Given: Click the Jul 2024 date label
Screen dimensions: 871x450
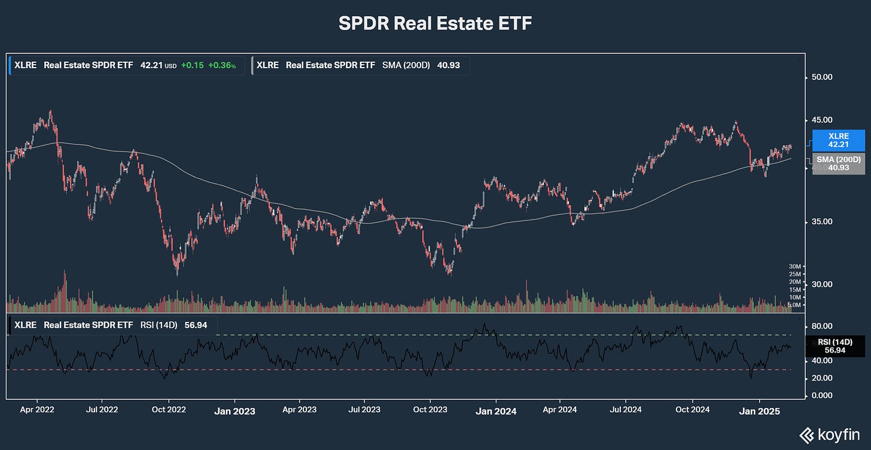Looking at the screenshot, I should (x=625, y=411).
